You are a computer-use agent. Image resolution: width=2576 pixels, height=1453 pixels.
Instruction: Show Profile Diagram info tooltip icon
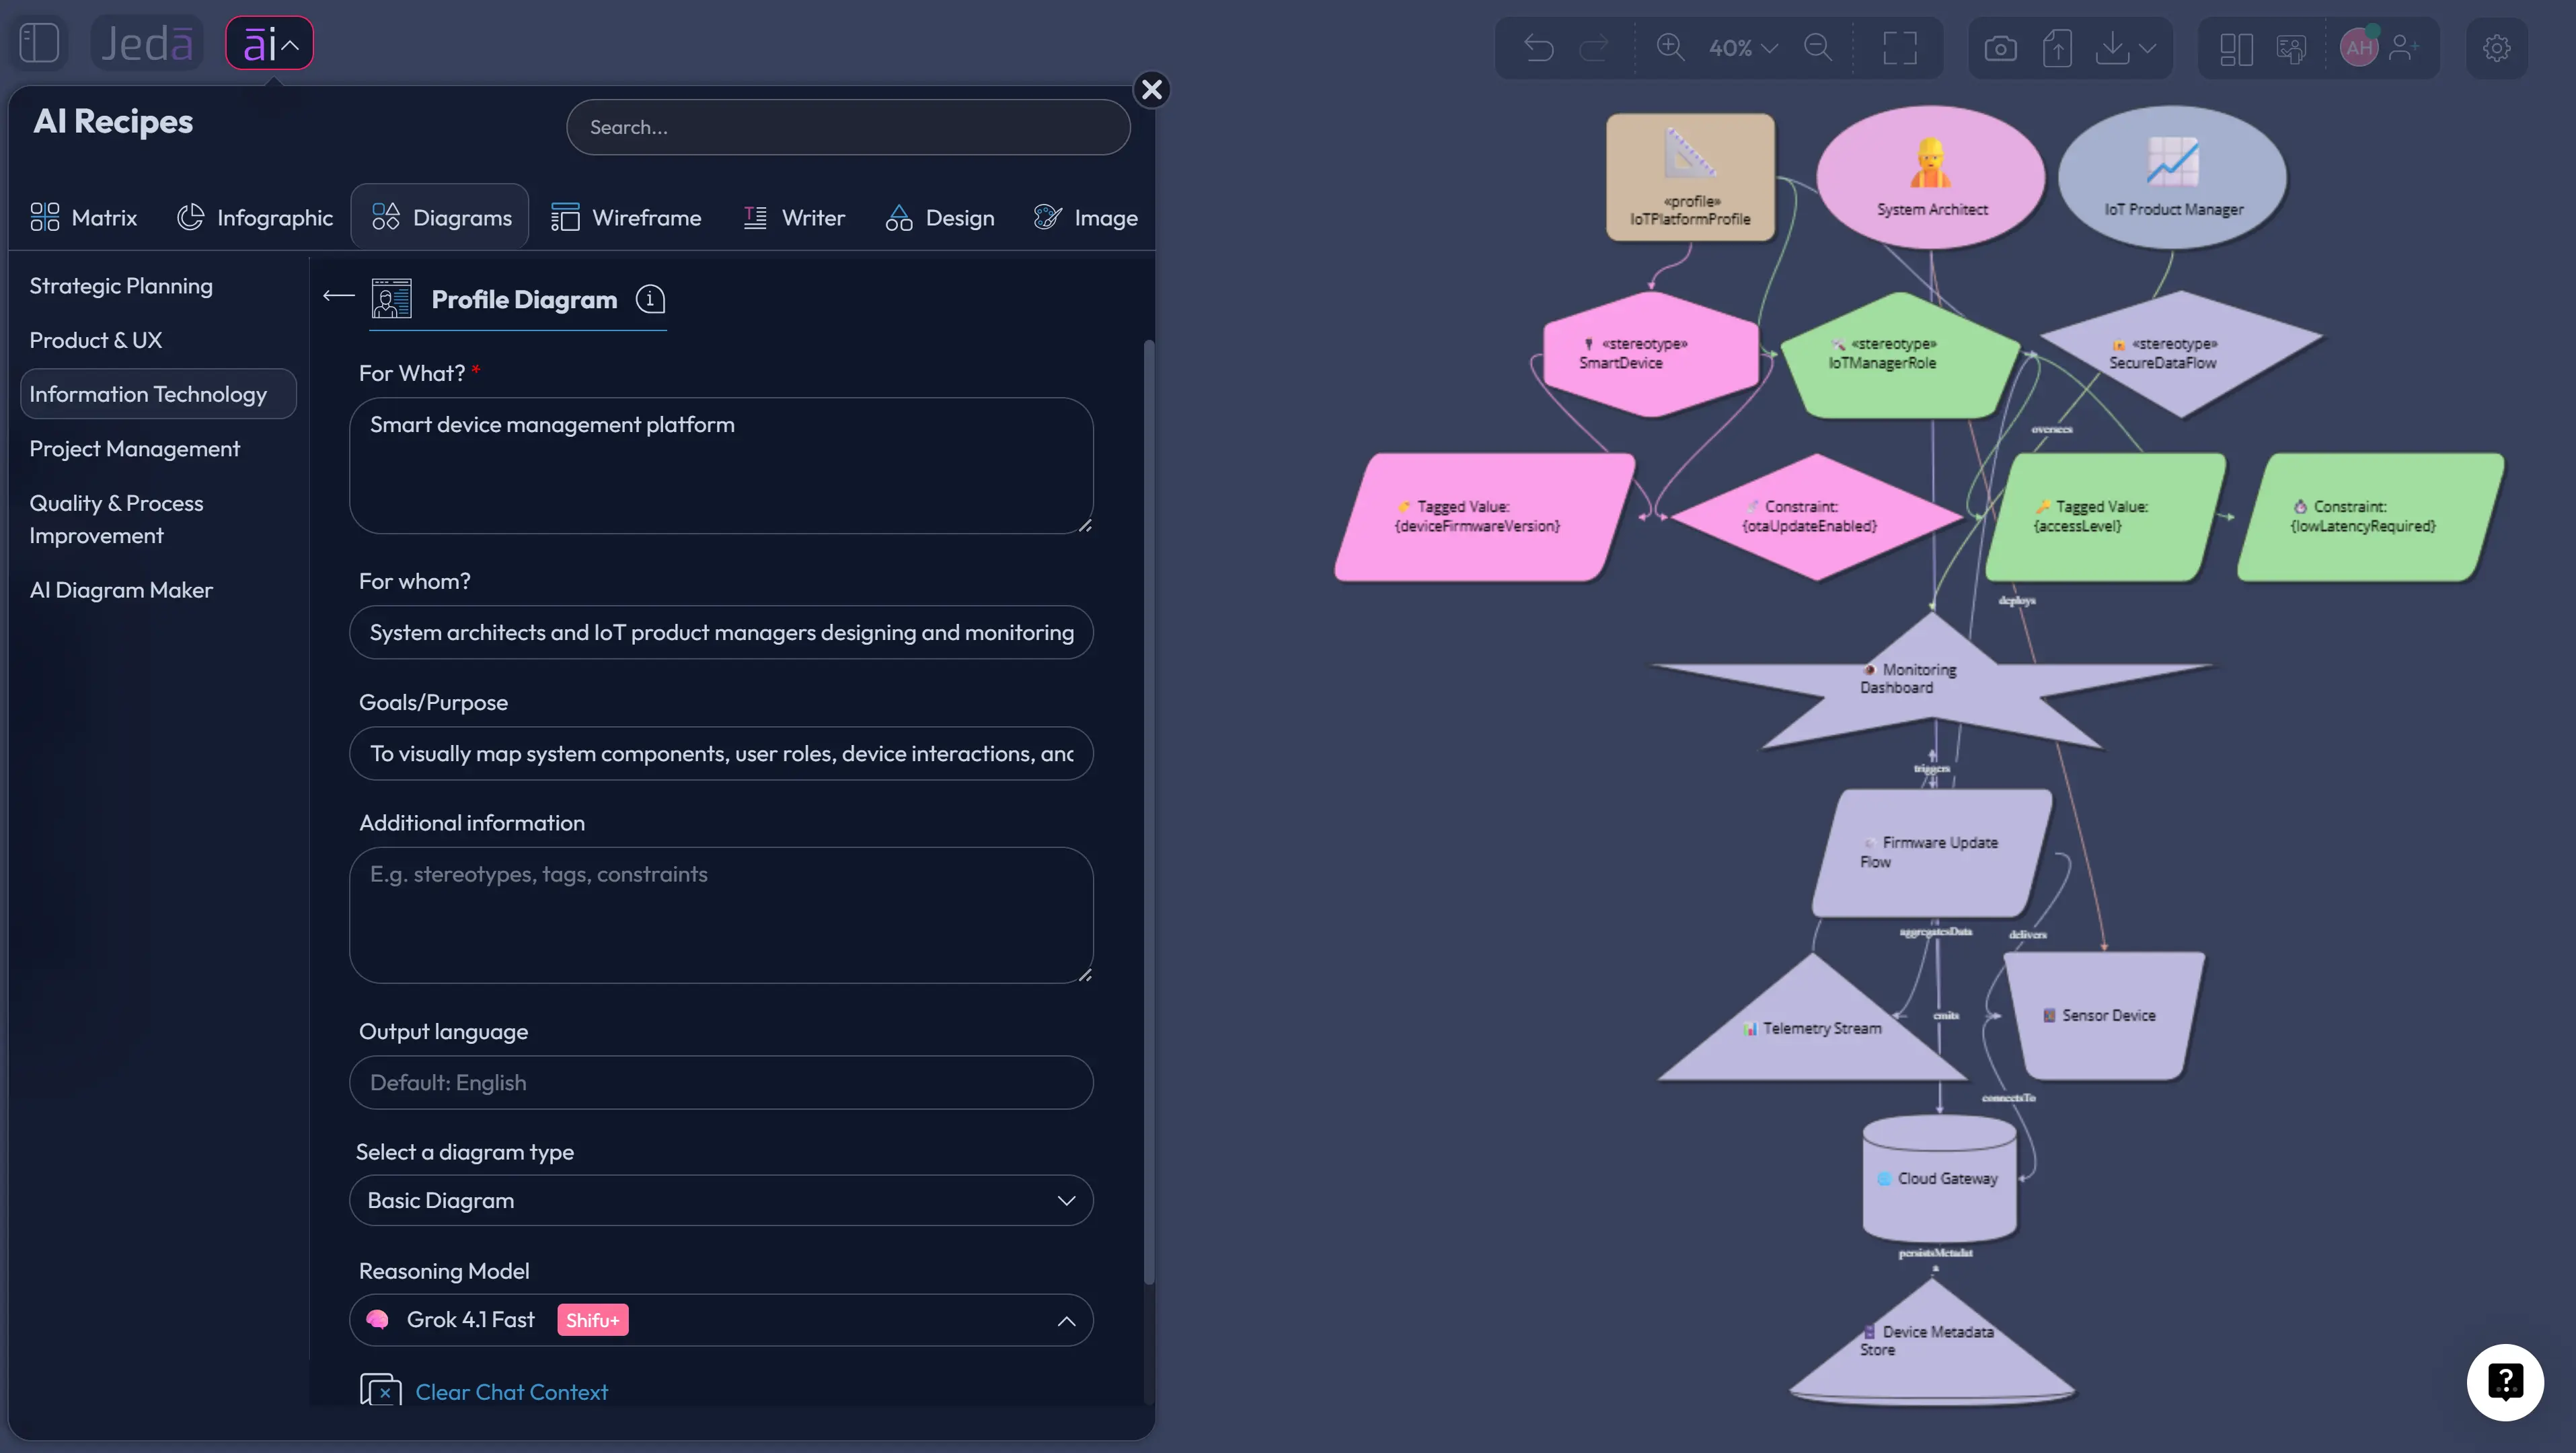[x=650, y=299]
